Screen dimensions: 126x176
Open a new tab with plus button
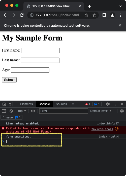pyautogui.click(x=89, y=6)
